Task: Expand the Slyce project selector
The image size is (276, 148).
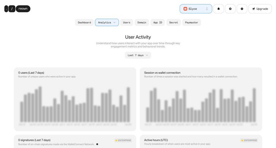Action: [x=206, y=9]
